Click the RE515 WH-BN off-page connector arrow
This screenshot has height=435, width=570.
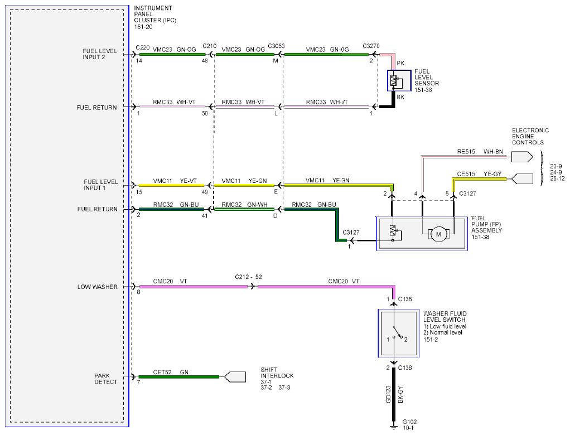point(522,157)
